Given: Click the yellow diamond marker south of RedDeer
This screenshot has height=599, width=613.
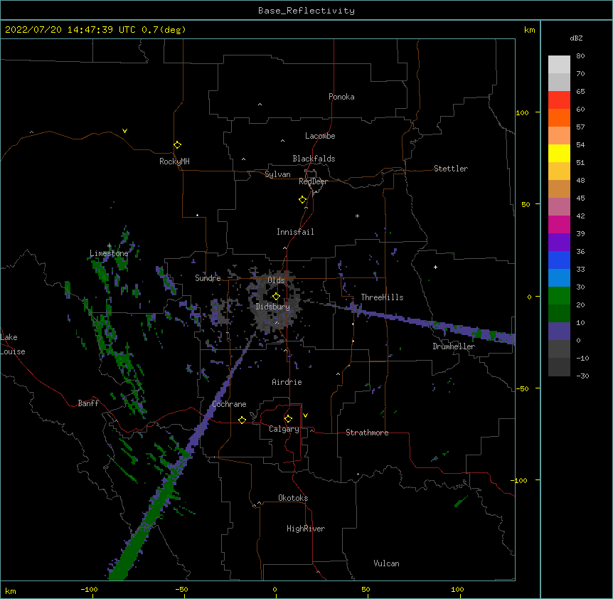Looking at the screenshot, I should [x=303, y=200].
